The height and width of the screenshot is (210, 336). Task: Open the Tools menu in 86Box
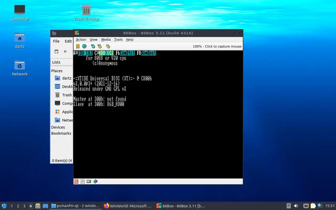click(118, 39)
